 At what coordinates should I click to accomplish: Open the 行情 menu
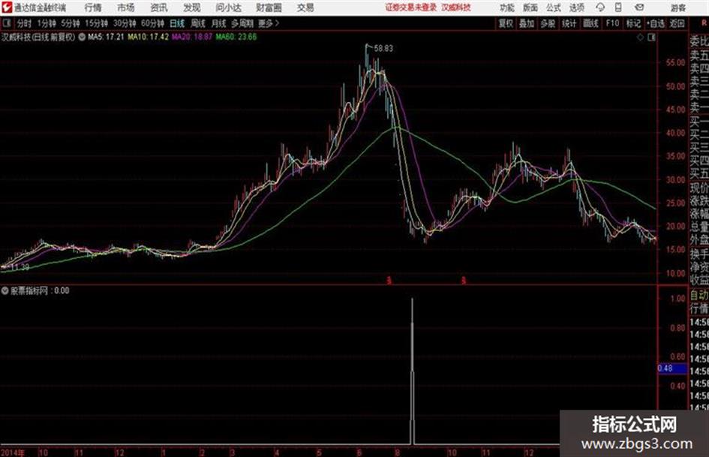(93, 8)
